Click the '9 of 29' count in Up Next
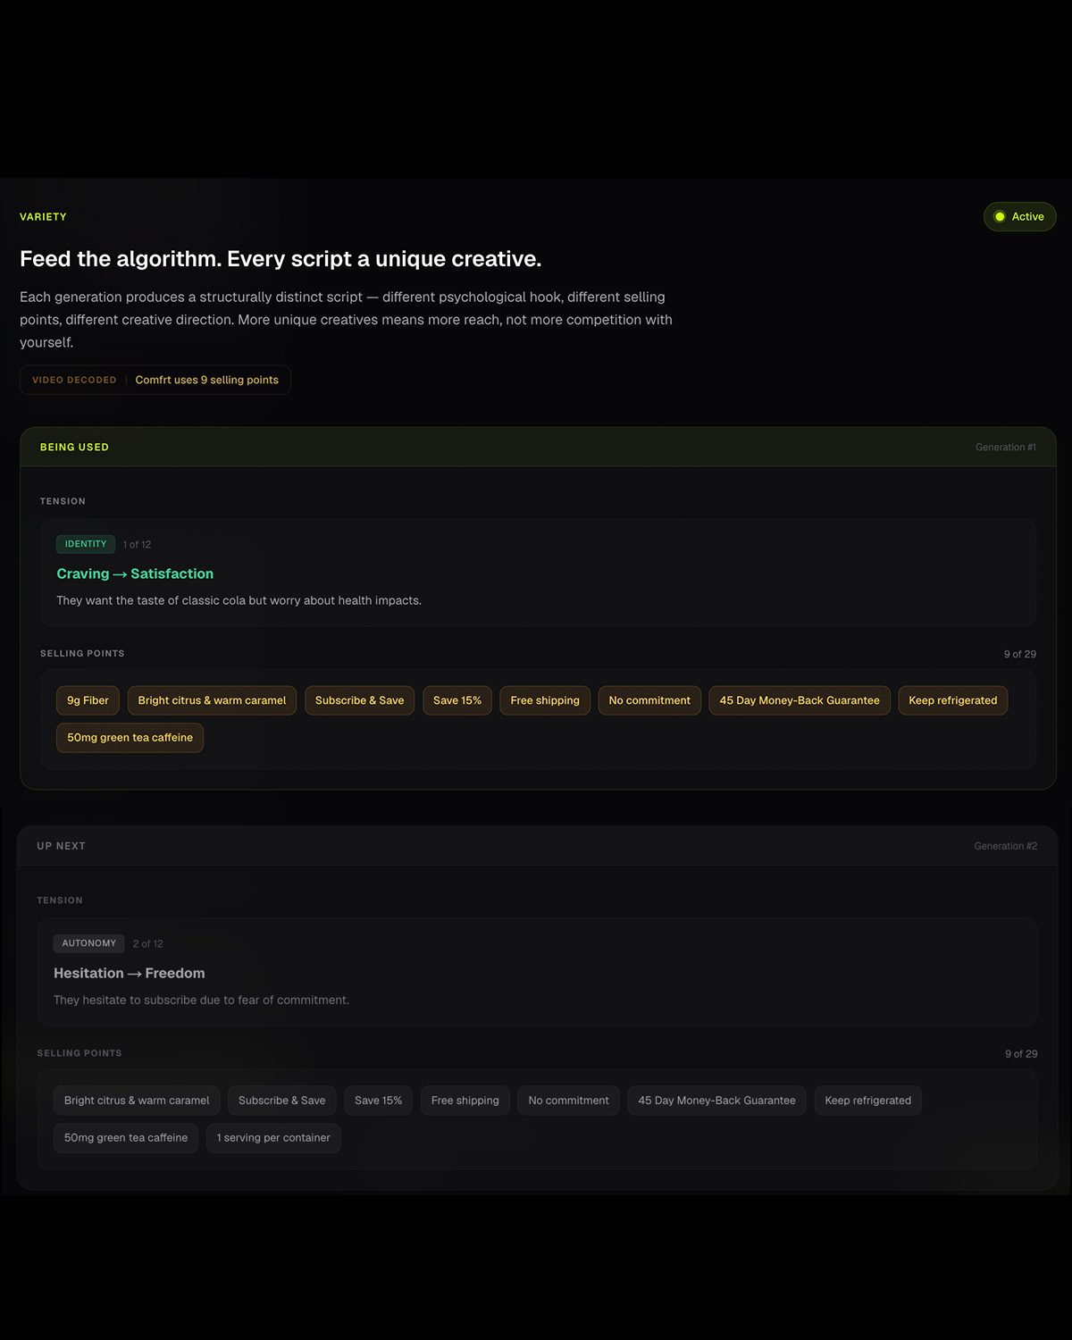 coord(1021,1054)
